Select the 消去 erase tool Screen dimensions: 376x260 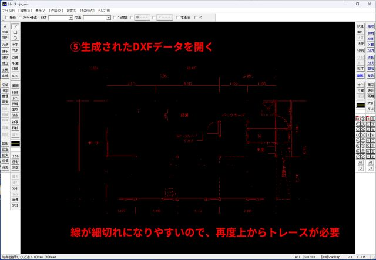[15, 115]
